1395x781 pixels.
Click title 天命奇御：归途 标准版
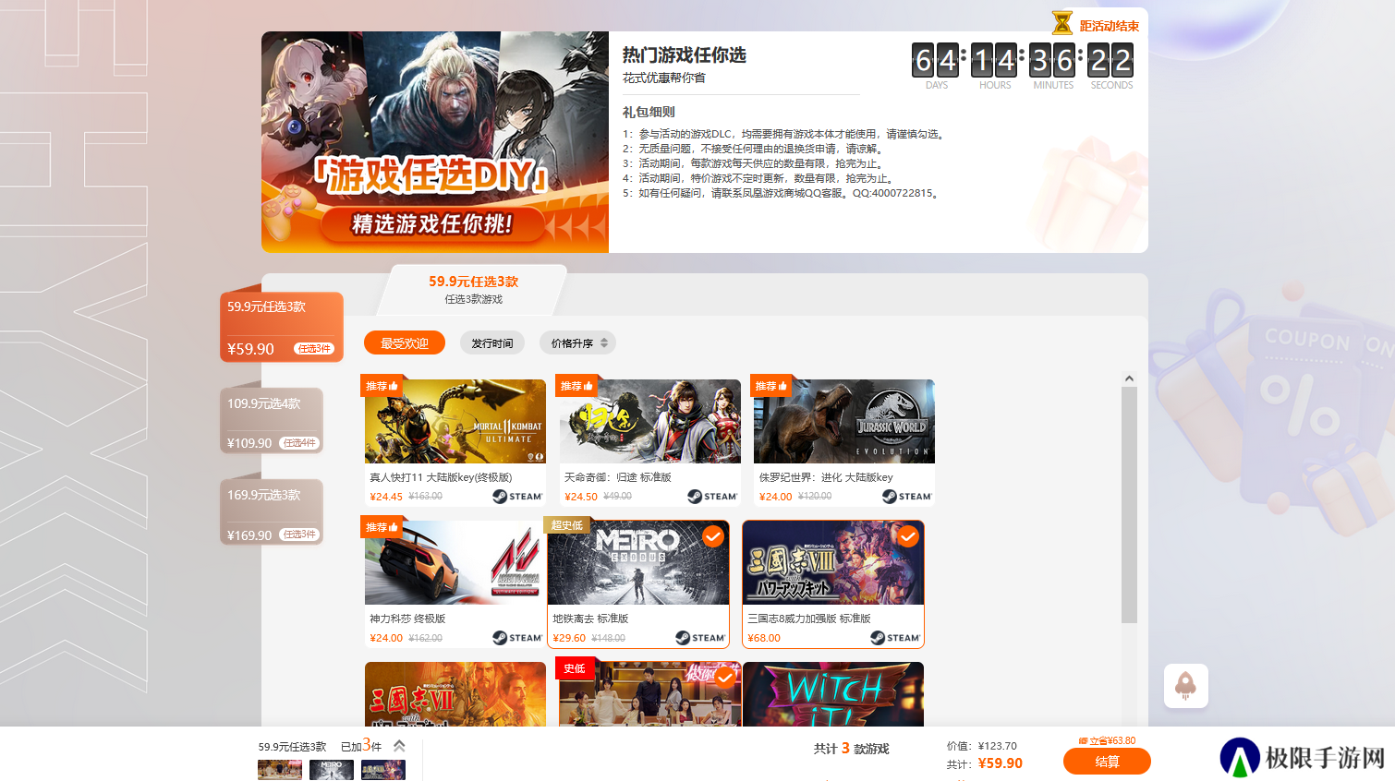tap(618, 477)
